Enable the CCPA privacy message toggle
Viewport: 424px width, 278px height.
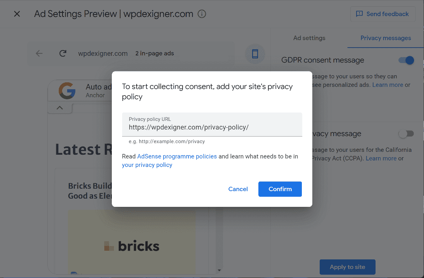pyautogui.click(x=406, y=134)
